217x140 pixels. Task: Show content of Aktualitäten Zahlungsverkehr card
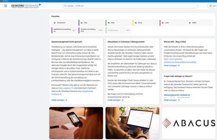click(x=115, y=100)
